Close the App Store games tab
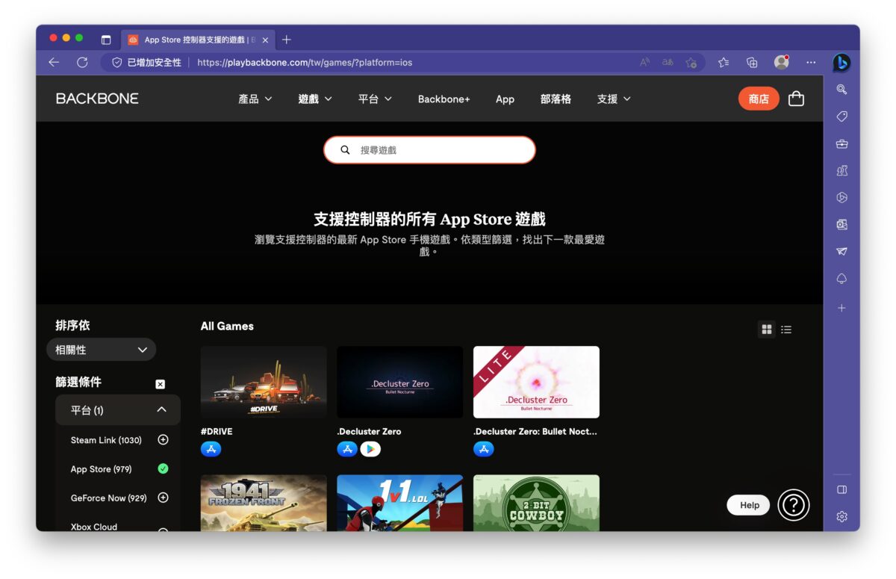The width and height of the screenshot is (896, 579). [265, 40]
